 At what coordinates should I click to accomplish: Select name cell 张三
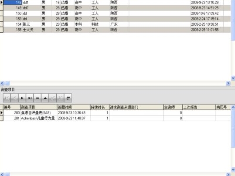31,24
